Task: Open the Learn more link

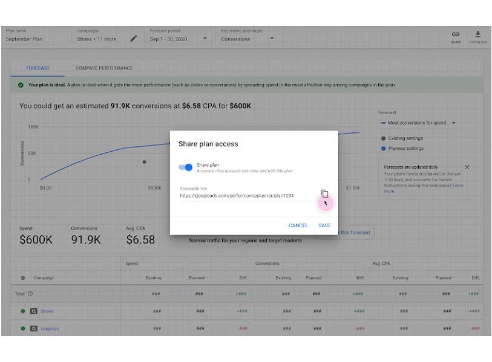Action: (x=458, y=186)
